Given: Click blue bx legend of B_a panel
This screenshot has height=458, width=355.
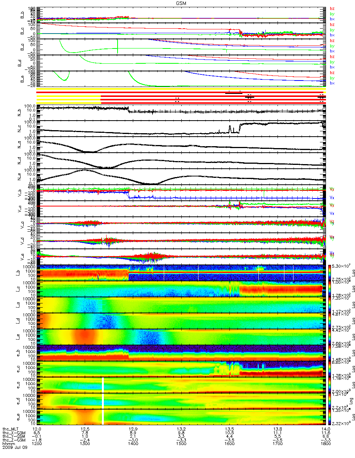Looking at the screenshot, I should [x=332, y=51].
